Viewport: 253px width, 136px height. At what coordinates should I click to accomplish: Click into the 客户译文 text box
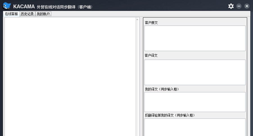(x=195, y=72)
